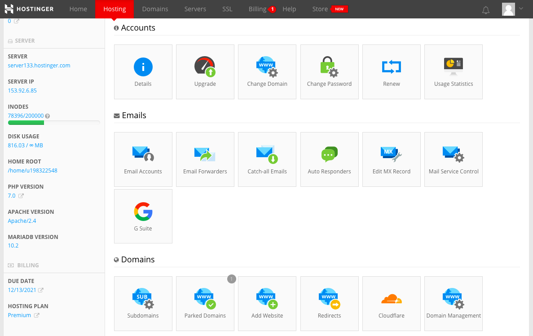The image size is (533, 336).
Task: Open the Parked Domains tile
Action: [205, 303]
